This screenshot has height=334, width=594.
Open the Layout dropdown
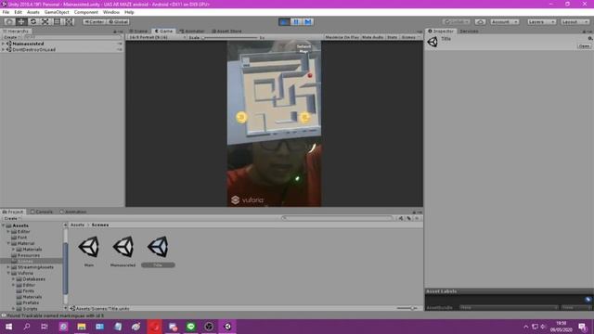575,21
